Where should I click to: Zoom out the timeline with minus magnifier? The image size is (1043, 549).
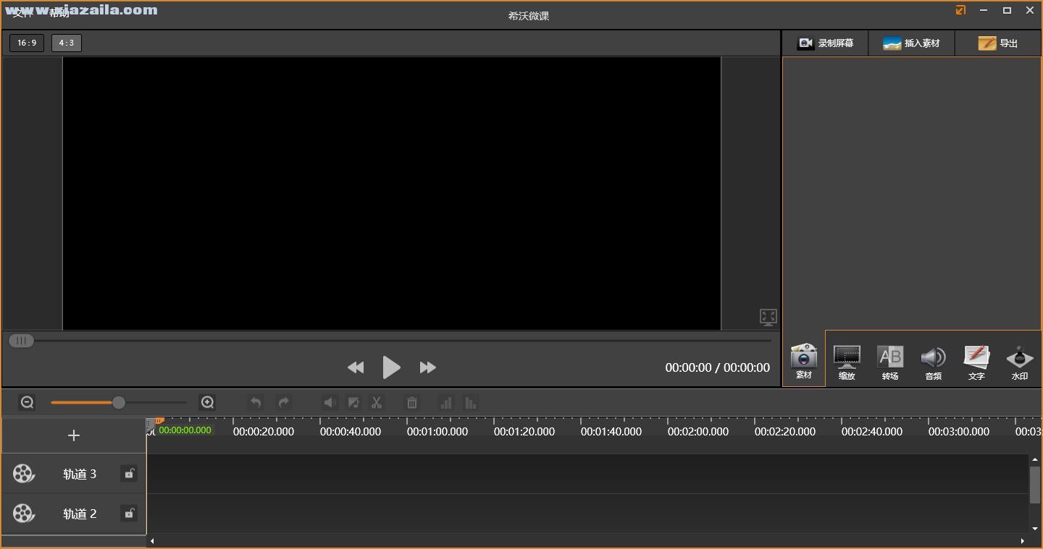click(28, 403)
